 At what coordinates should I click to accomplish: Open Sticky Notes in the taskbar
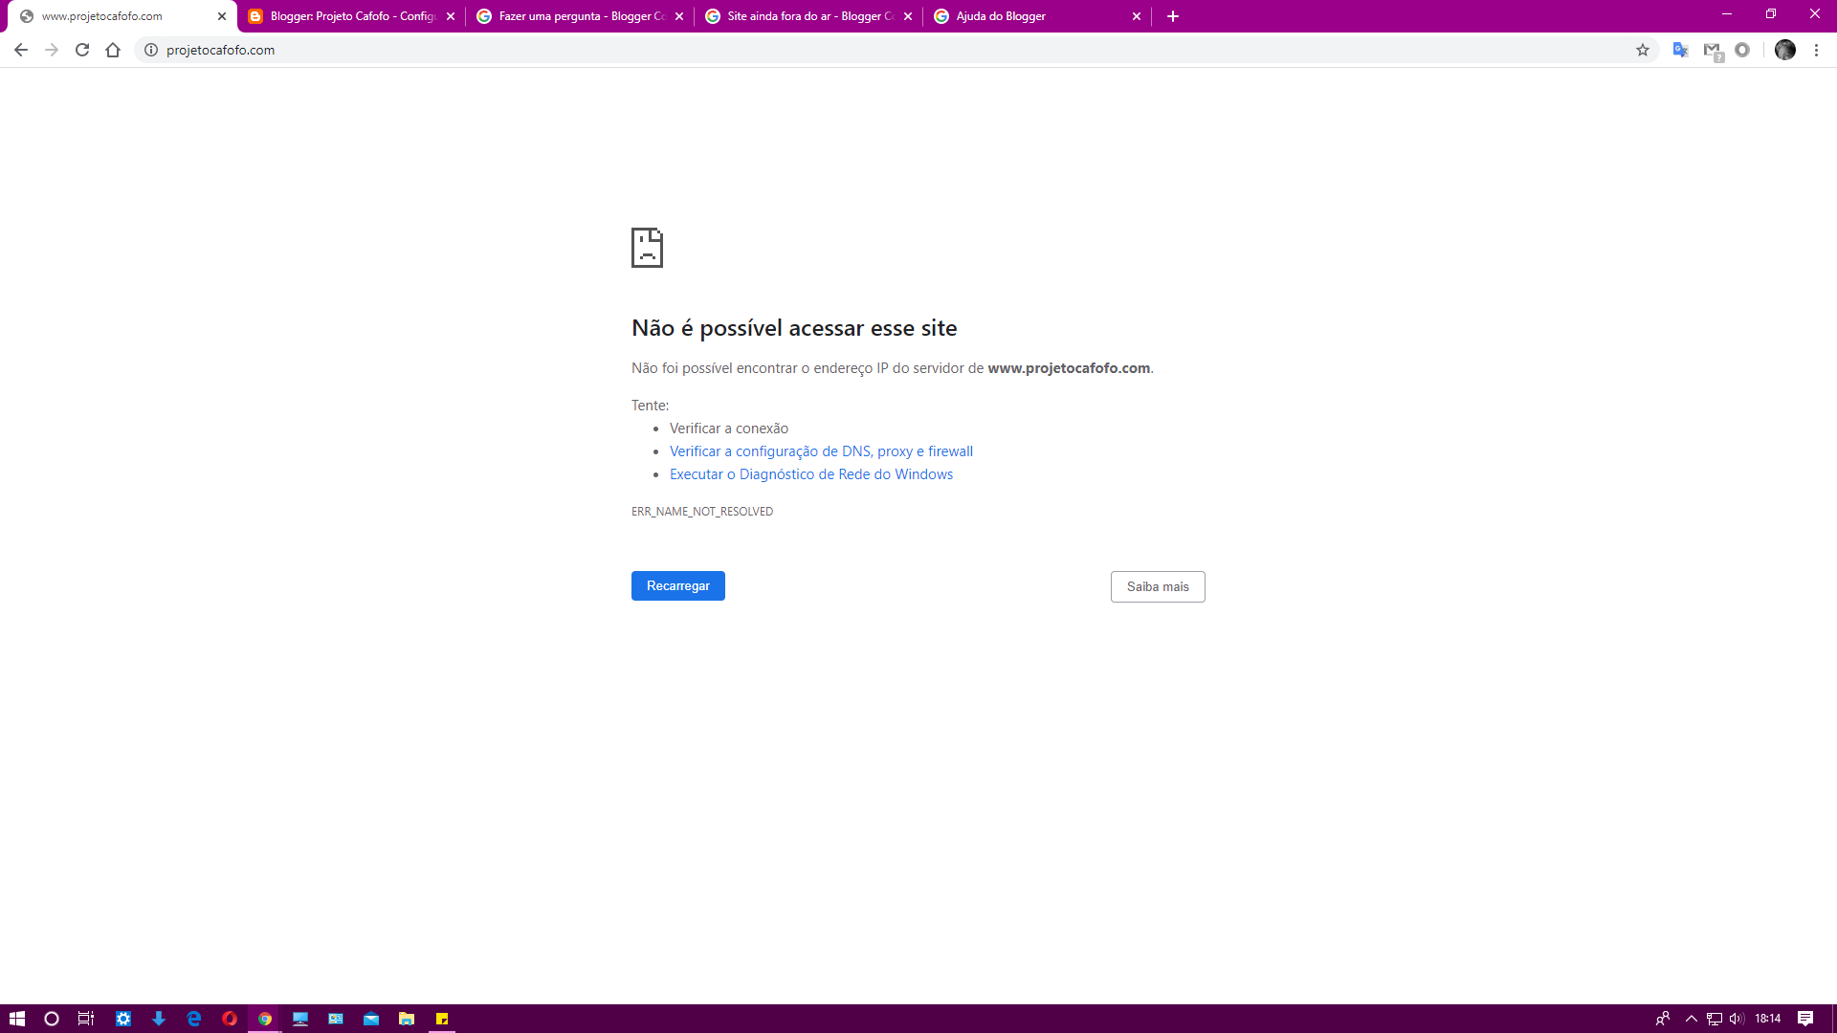click(442, 1019)
